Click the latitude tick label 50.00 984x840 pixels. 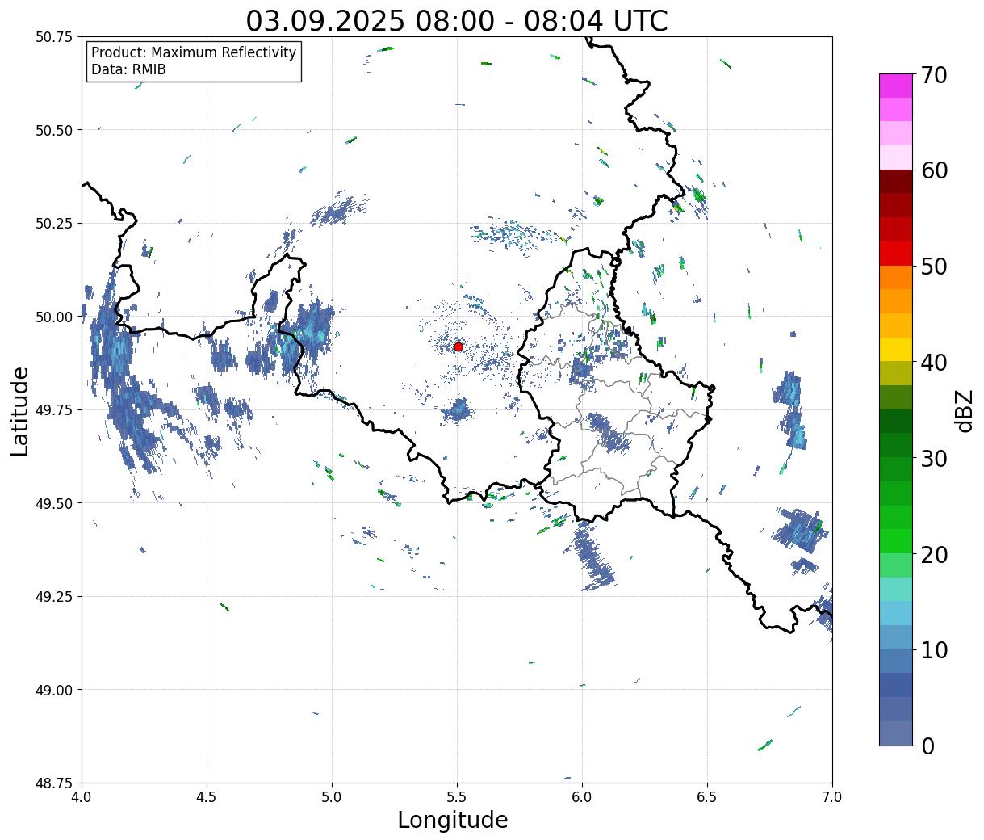click(x=54, y=317)
